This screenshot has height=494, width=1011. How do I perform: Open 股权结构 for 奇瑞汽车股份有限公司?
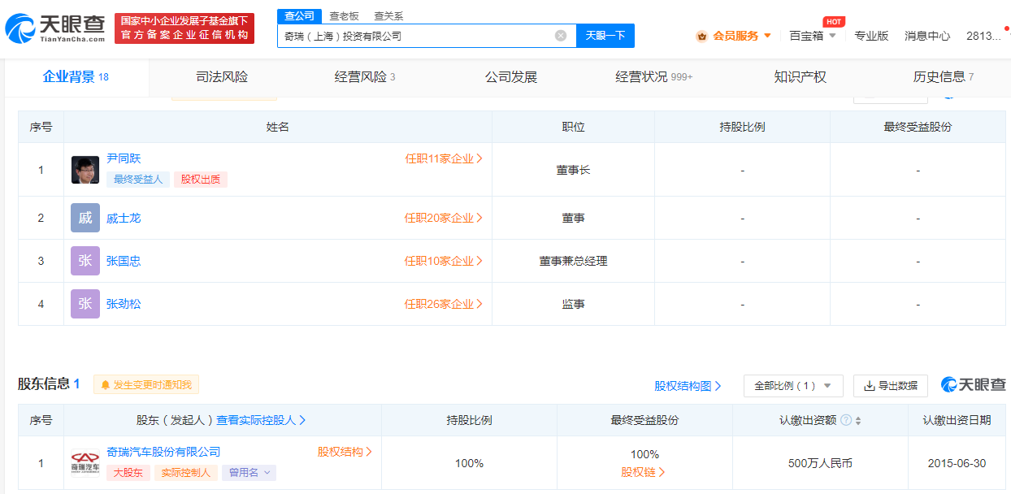(345, 452)
